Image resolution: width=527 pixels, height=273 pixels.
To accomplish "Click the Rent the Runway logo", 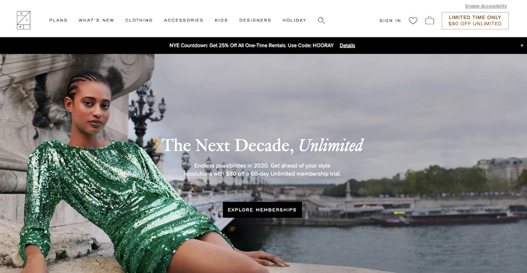I will [x=23, y=20].
